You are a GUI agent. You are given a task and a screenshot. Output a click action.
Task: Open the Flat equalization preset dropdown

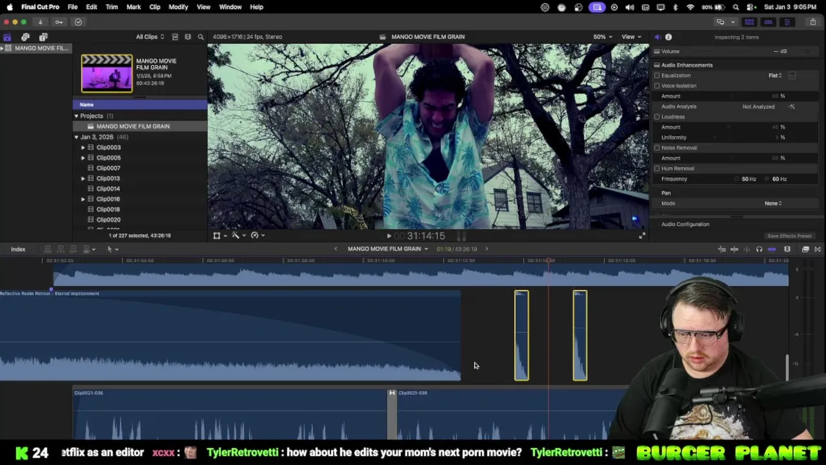775,76
